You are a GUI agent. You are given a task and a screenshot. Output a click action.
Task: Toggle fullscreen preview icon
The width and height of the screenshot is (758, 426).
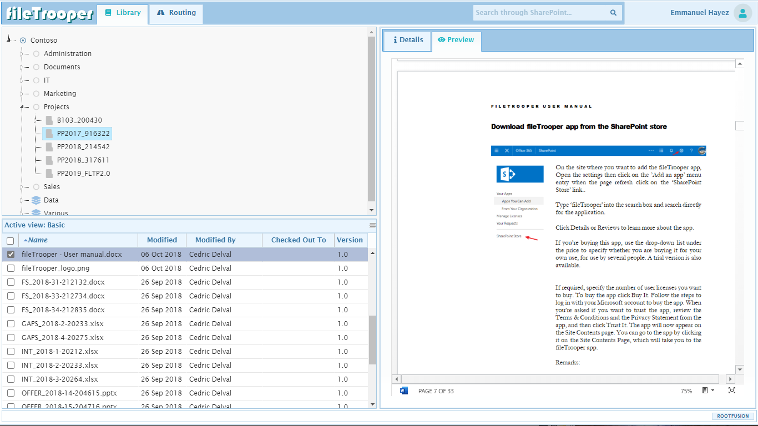coord(732,390)
